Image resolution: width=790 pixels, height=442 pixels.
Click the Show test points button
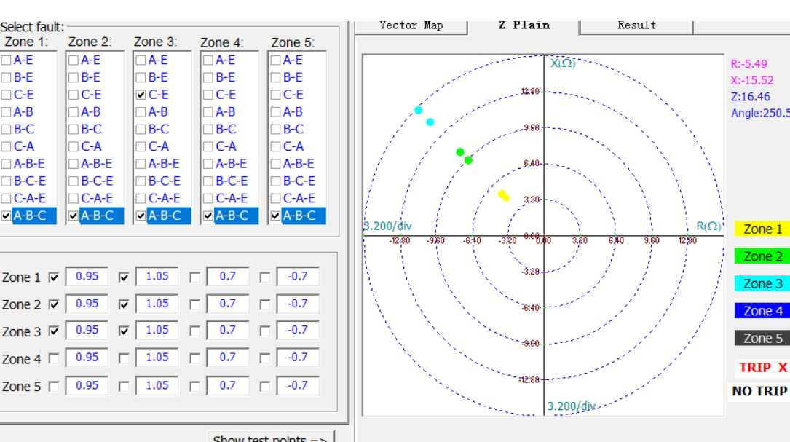click(271, 438)
